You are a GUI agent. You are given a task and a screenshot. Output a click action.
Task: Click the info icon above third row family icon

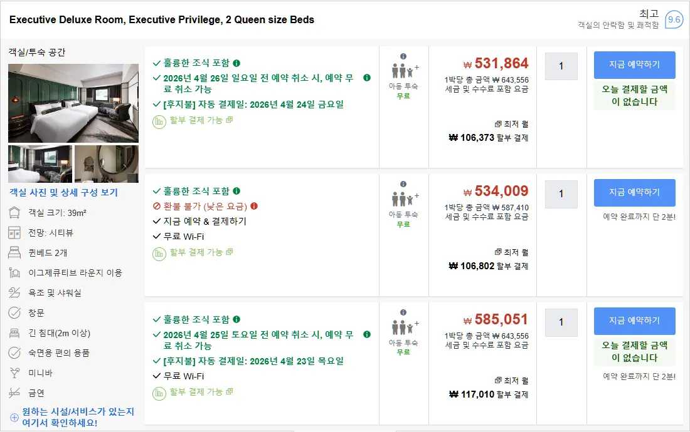[x=403, y=312]
